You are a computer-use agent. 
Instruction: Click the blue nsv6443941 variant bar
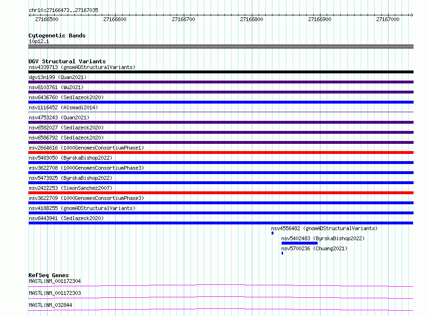tap(221, 223)
